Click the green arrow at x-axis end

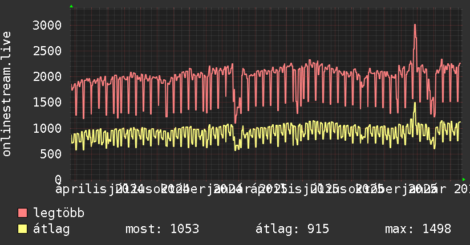[464, 179]
